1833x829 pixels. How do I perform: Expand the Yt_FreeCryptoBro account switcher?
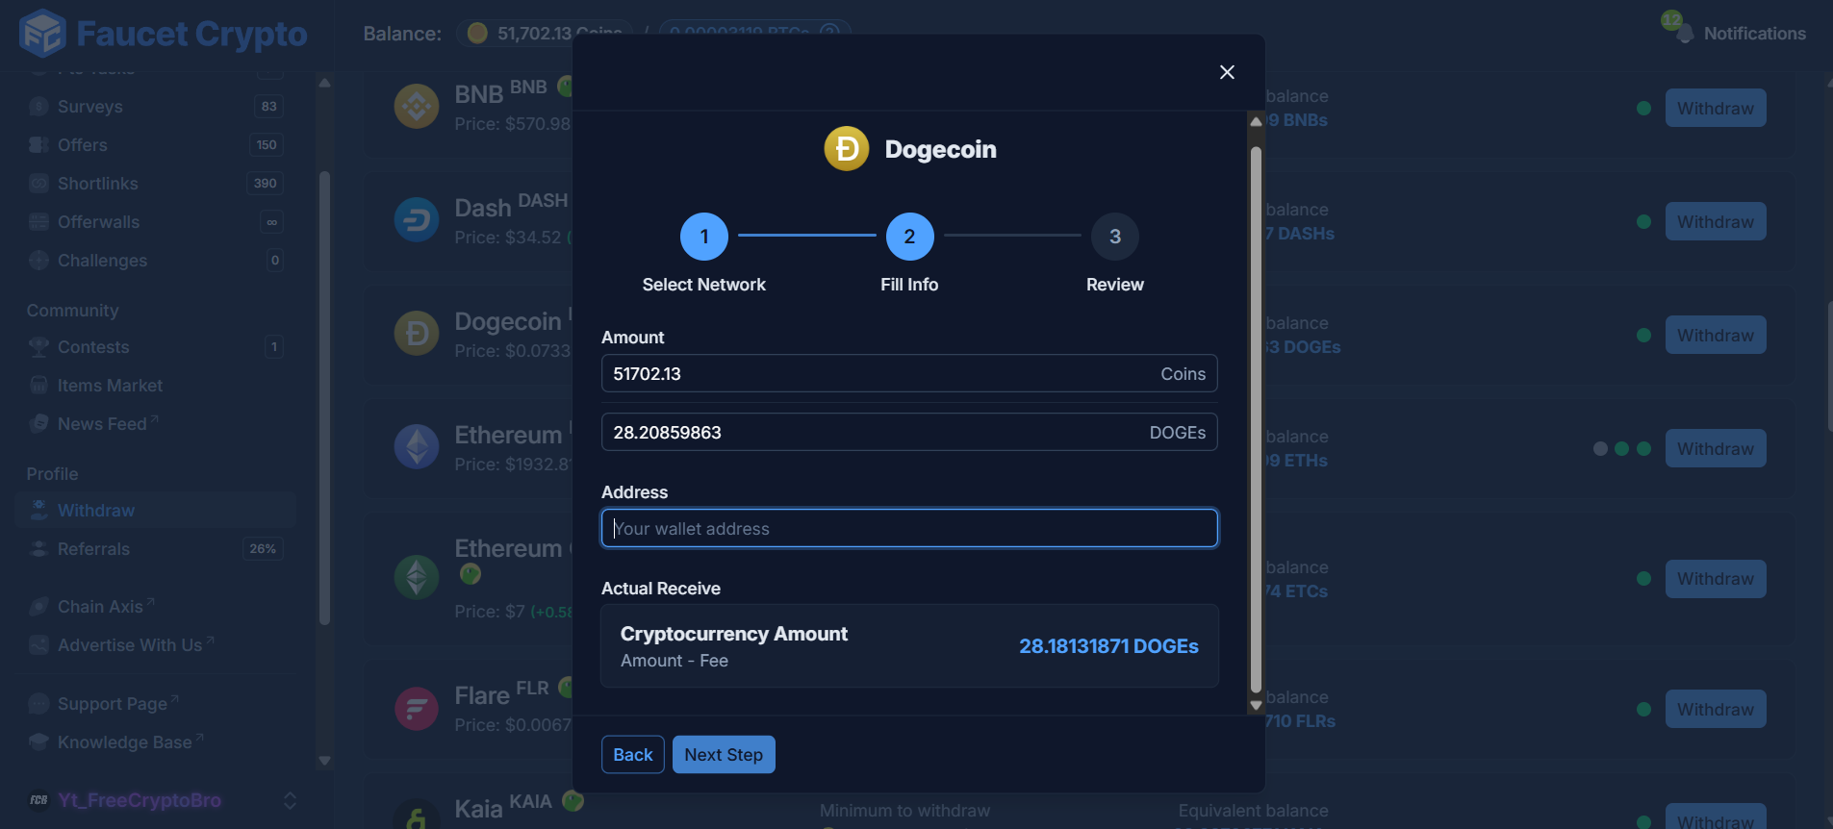tap(290, 800)
